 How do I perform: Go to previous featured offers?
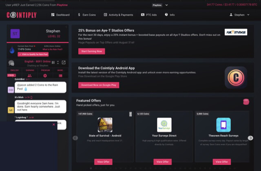point(75,138)
